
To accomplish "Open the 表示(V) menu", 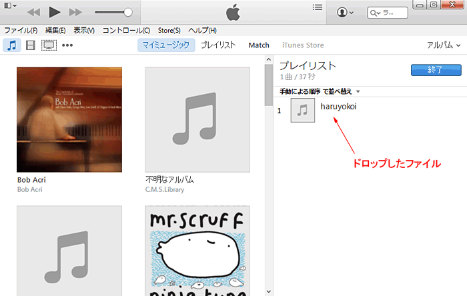I will (84, 31).
